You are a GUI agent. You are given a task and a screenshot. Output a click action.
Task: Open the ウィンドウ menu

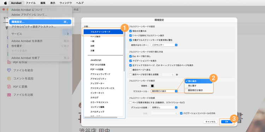coord(66,3)
